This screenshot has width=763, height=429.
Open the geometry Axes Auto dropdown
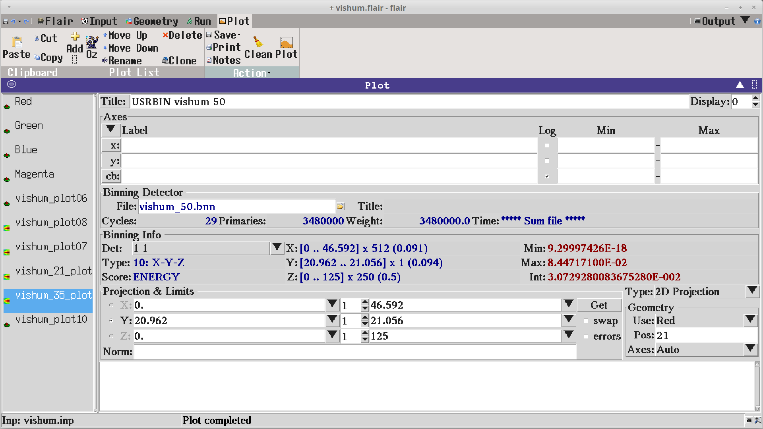coord(750,349)
